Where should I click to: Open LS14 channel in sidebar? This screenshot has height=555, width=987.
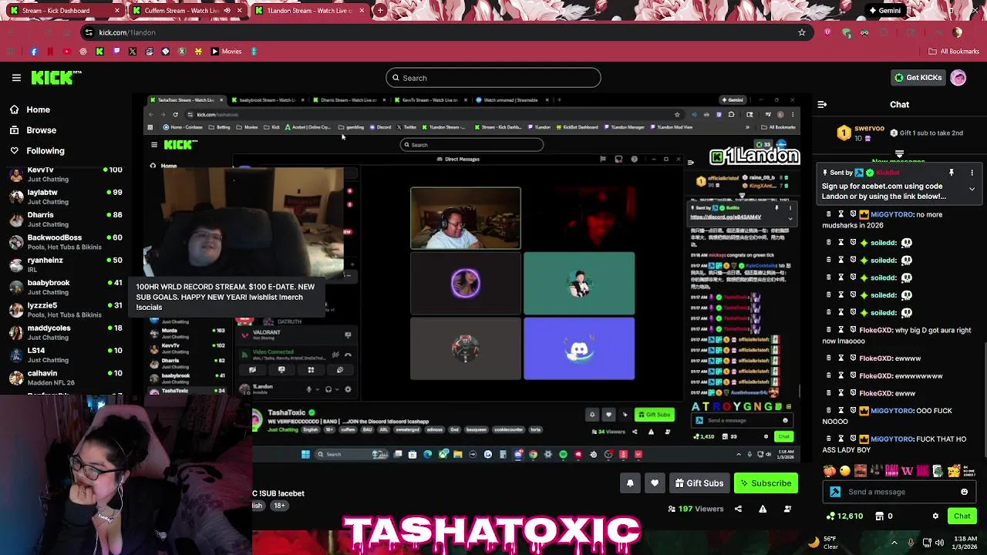coord(66,355)
